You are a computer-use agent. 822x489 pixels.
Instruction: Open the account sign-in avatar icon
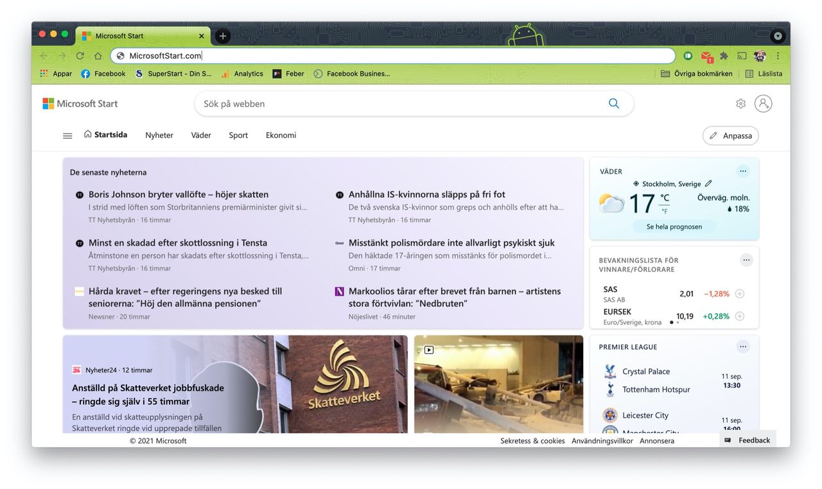tap(763, 103)
